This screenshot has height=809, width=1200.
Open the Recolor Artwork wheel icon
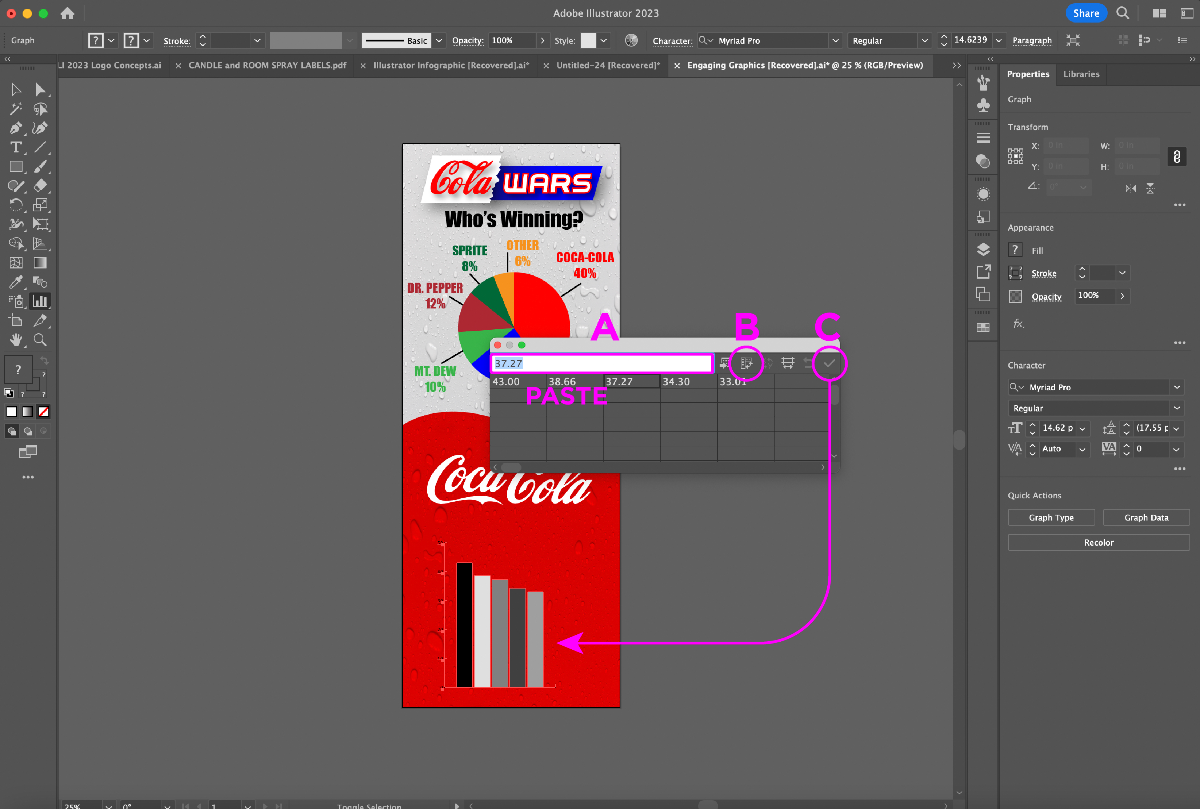pyautogui.click(x=631, y=40)
